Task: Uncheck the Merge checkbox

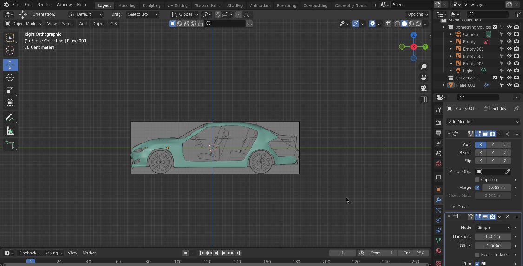Action: tap(477, 188)
